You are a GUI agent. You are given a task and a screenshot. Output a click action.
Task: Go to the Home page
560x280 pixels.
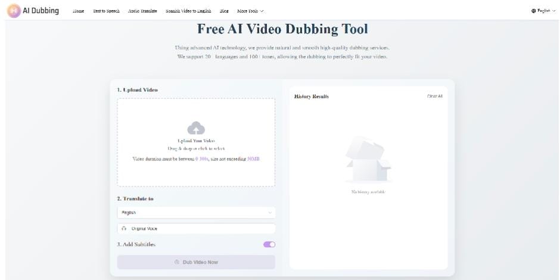point(78,11)
